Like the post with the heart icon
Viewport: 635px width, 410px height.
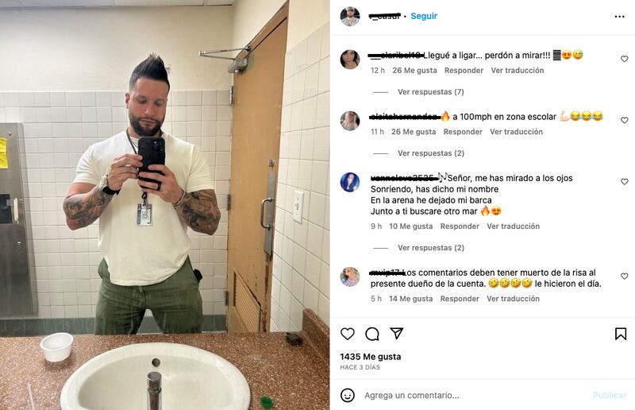point(348,334)
